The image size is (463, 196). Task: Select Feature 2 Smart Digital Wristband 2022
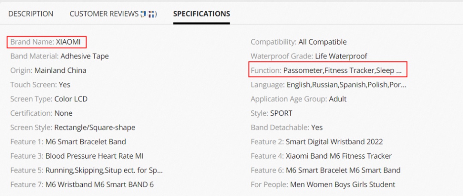(317, 142)
